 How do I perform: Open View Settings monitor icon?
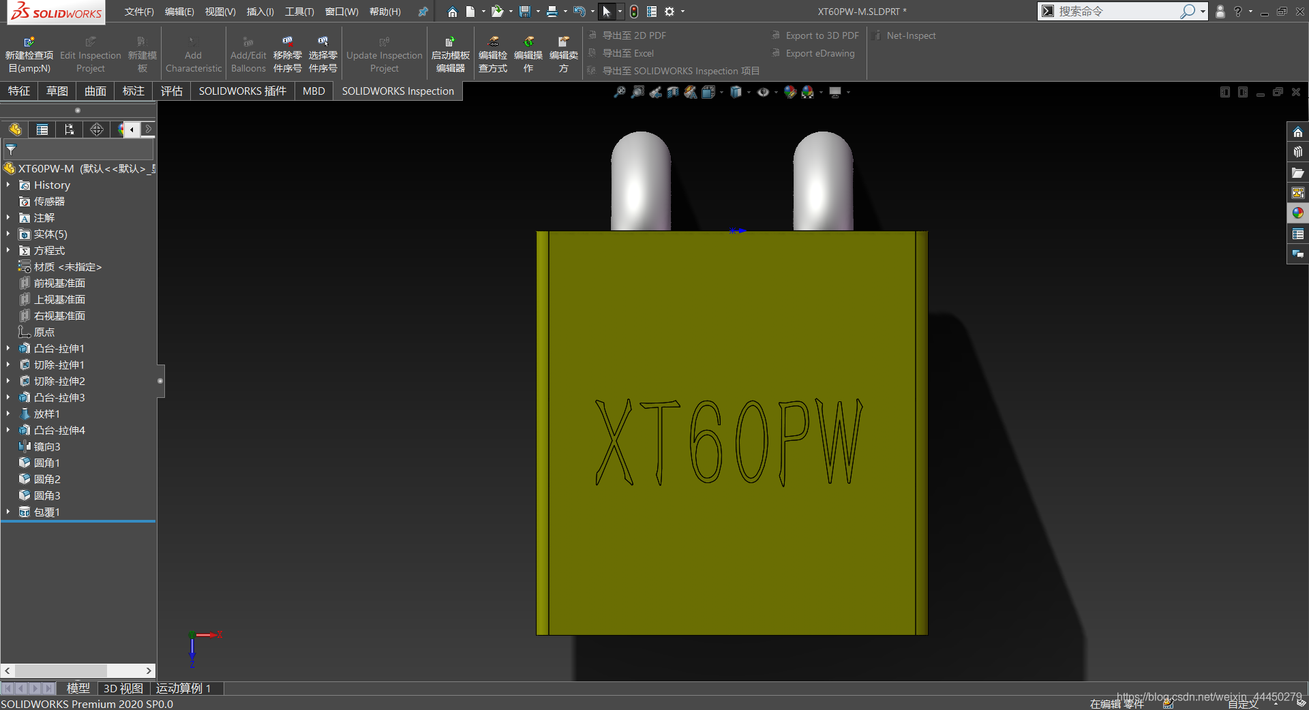pos(835,92)
